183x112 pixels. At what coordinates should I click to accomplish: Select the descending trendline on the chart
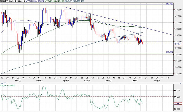tap(118, 21)
